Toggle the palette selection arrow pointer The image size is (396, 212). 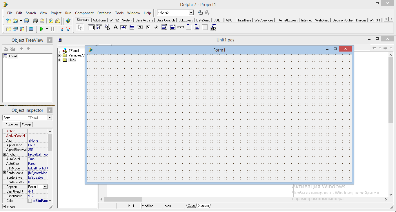click(x=80, y=28)
